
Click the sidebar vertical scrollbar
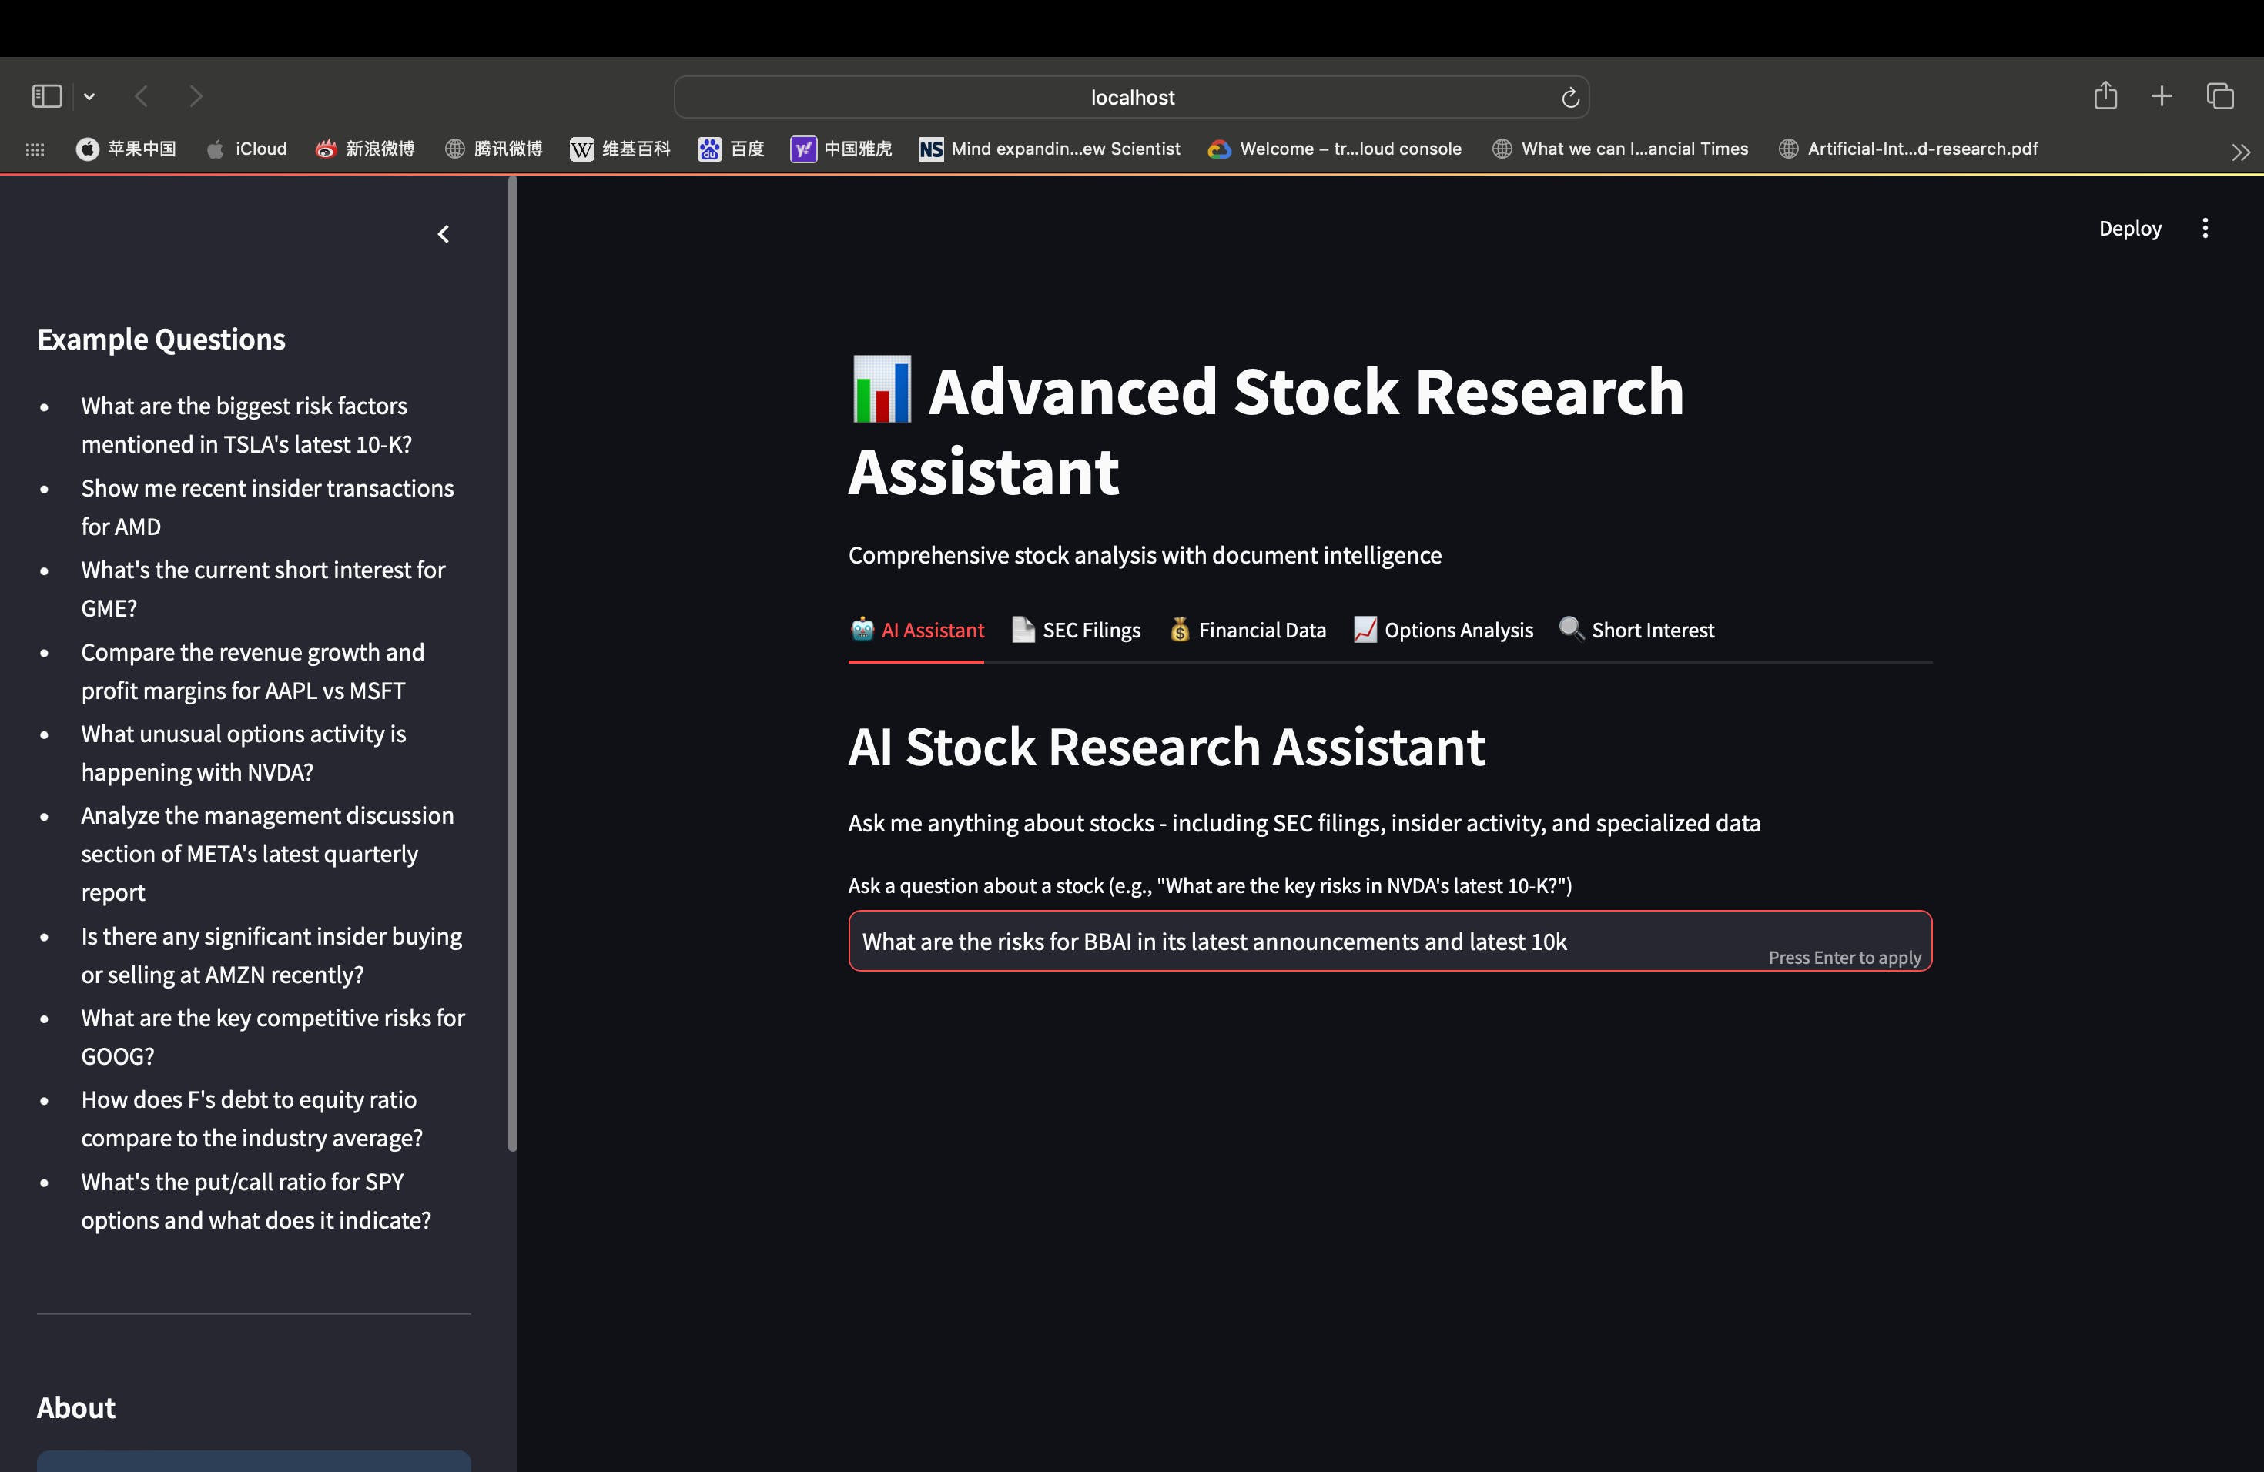click(513, 666)
